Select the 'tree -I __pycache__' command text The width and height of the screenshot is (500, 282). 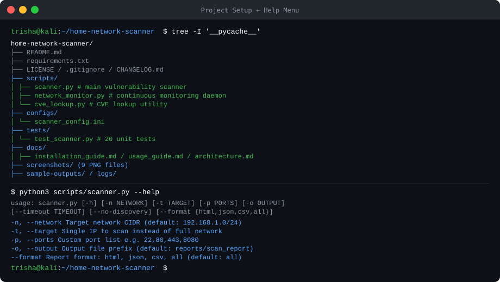tap(216, 31)
